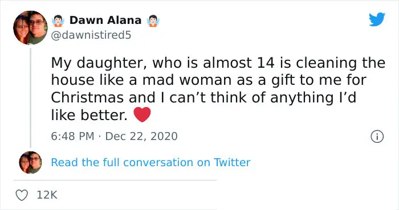Click the emoji right of Dawn Alana
Image resolution: width=399 pixels, height=210 pixels.
pos(153,20)
